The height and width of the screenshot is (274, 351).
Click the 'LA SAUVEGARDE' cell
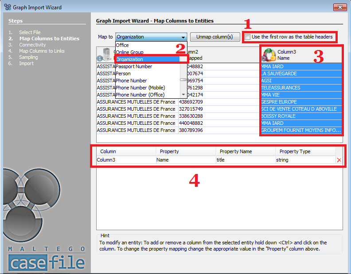pyautogui.click(x=301, y=73)
